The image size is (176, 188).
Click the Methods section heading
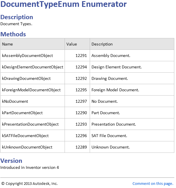click(x=13, y=34)
